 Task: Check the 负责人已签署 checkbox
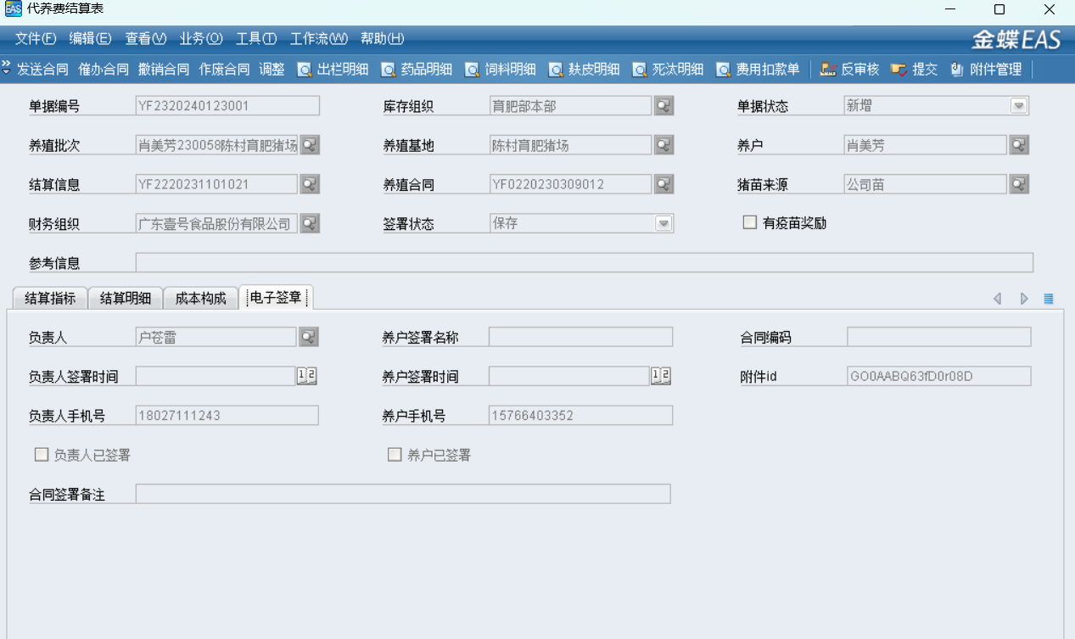point(42,455)
